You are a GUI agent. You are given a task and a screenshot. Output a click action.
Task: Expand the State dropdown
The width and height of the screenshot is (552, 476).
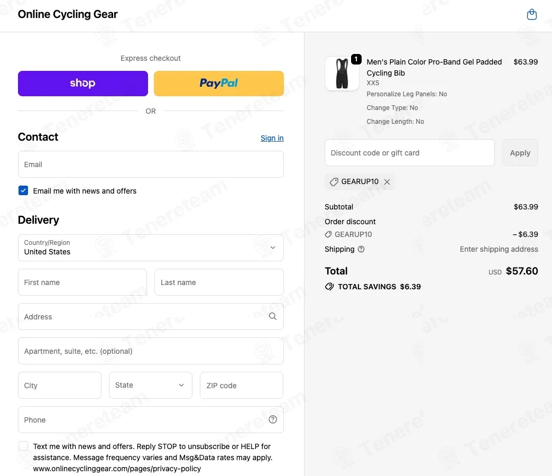[151, 385]
